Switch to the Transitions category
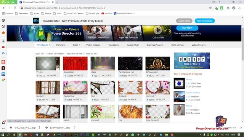 pyautogui.click(x=114, y=45)
